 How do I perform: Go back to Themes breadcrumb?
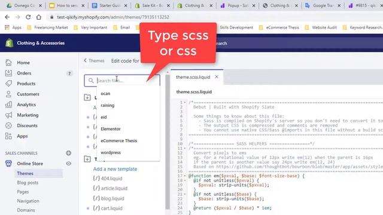[x=94, y=61]
